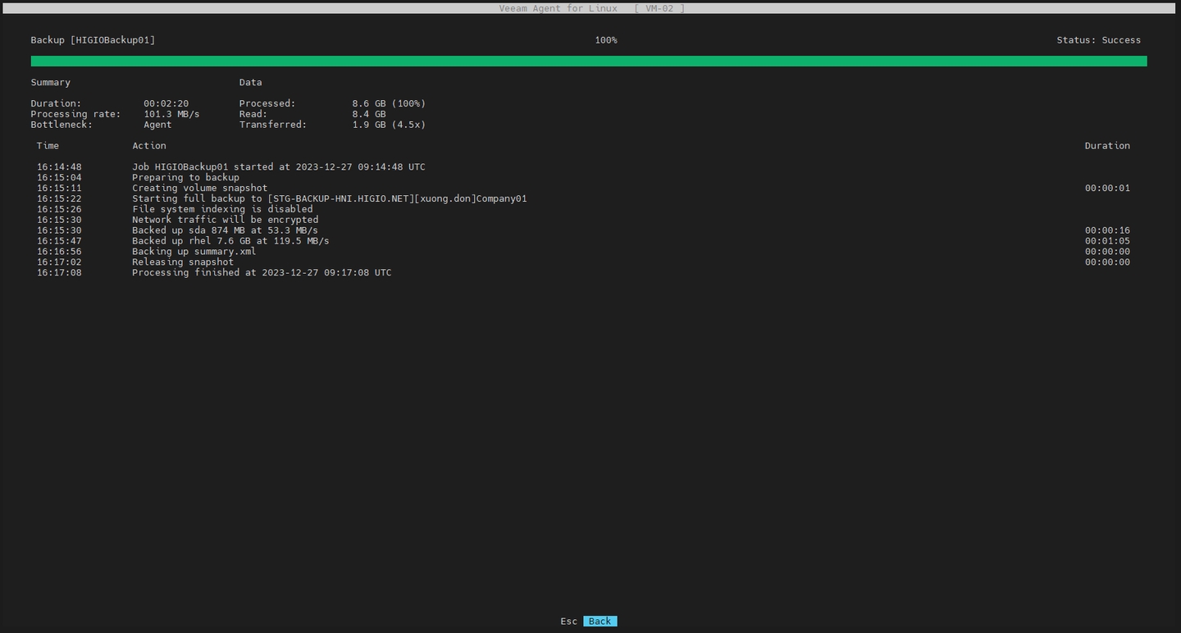Select the 'Network traffic will be encrypted' line
This screenshot has height=633, width=1181.
coord(225,221)
